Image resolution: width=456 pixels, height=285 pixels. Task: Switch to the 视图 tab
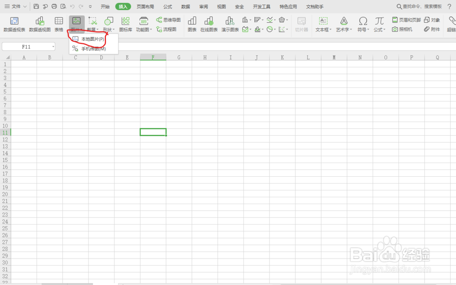pos(221,6)
